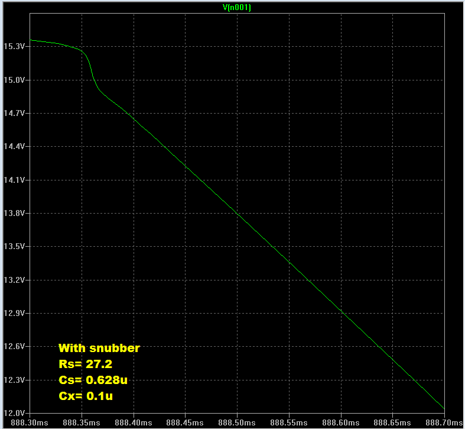Click the 888.35ms time axis label

tap(82, 422)
